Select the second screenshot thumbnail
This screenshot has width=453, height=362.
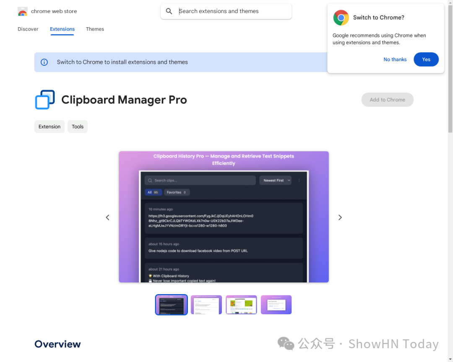pos(206,305)
